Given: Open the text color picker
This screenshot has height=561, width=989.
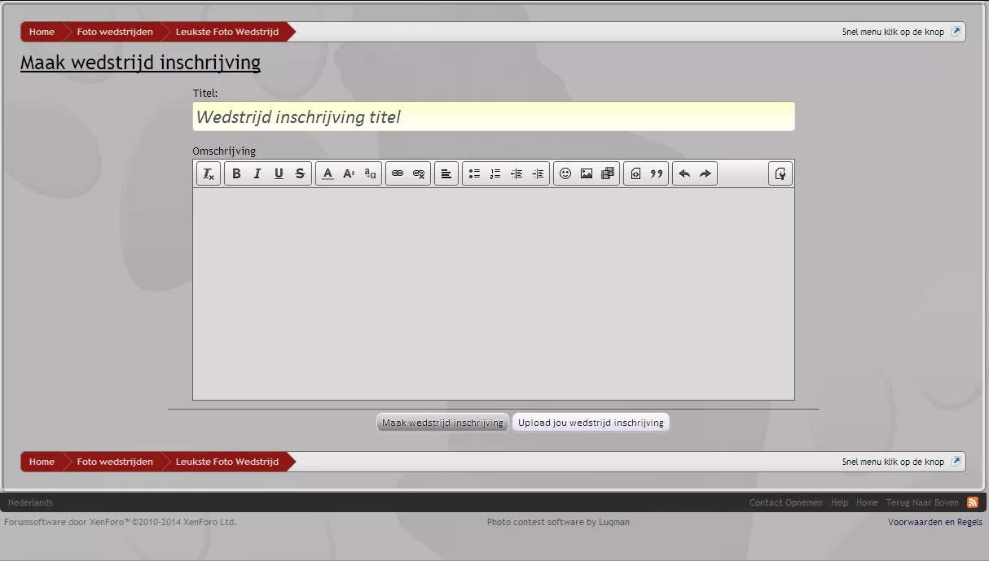Looking at the screenshot, I should [x=327, y=173].
